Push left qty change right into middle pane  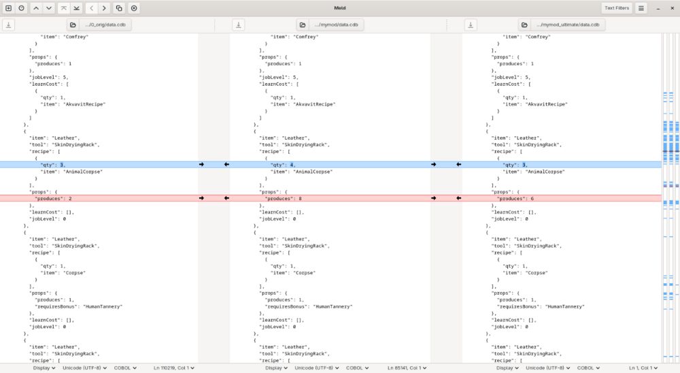point(201,165)
